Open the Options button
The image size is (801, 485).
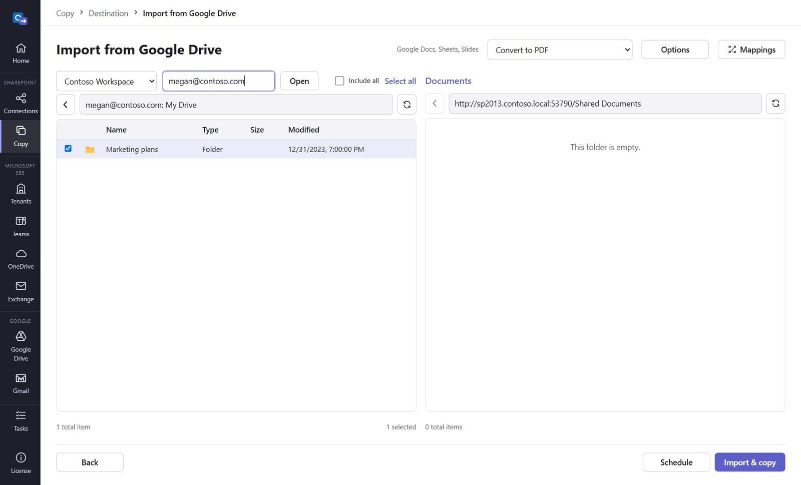[x=675, y=50]
